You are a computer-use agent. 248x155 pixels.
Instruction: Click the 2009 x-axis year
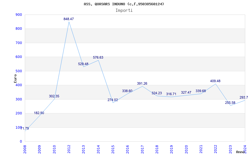(40, 149)
